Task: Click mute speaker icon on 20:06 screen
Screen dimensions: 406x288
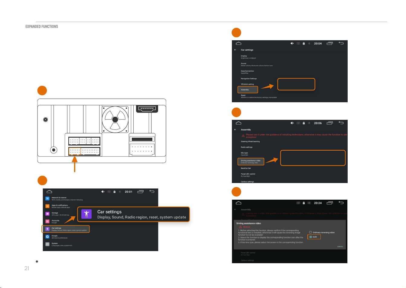Action: 292,123
